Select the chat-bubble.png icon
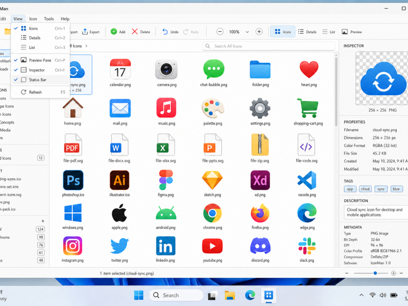The image size is (408, 306). tap(214, 73)
